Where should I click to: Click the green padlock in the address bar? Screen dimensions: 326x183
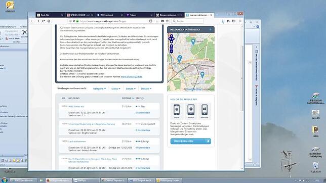pos(77,21)
